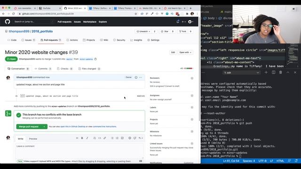Add new terminal in VS Code panel

pyautogui.click(x=266, y=72)
